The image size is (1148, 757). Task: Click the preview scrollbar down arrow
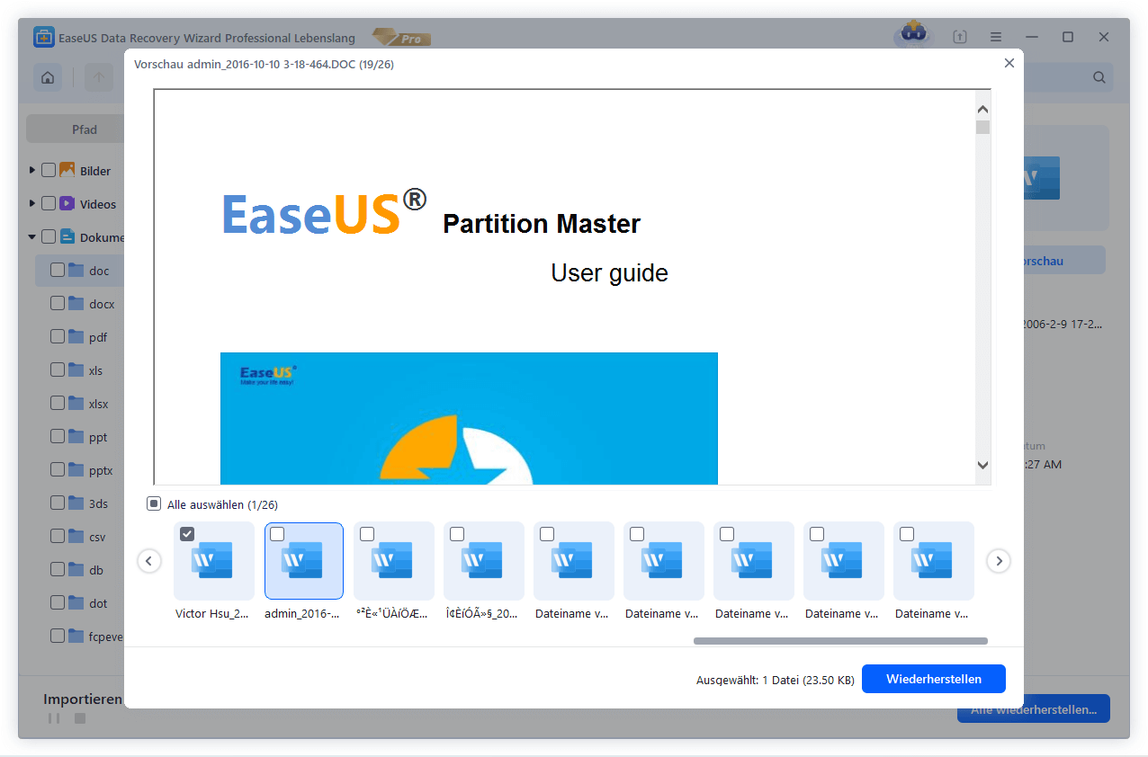(x=982, y=465)
